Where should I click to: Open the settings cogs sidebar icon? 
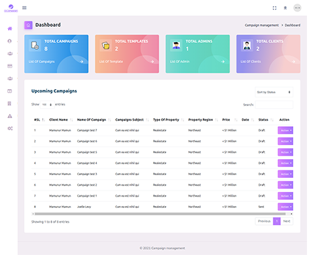(x=10, y=128)
